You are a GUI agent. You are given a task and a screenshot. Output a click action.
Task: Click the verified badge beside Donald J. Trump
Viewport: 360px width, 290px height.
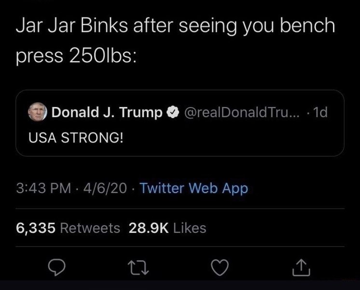[x=171, y=113]
